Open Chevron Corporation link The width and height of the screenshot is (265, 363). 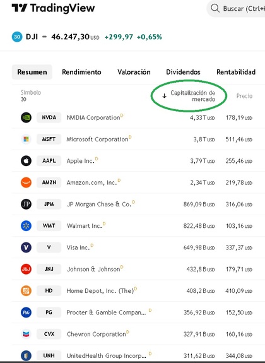pyautogui.click(x=96, y=334)
